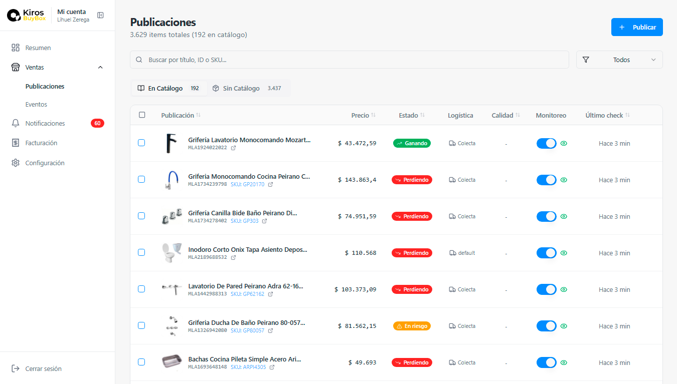The width and height of the screenshot is (677, 384).
Task: Open the Todos filter dropdown
Action: tap(619, 60)
